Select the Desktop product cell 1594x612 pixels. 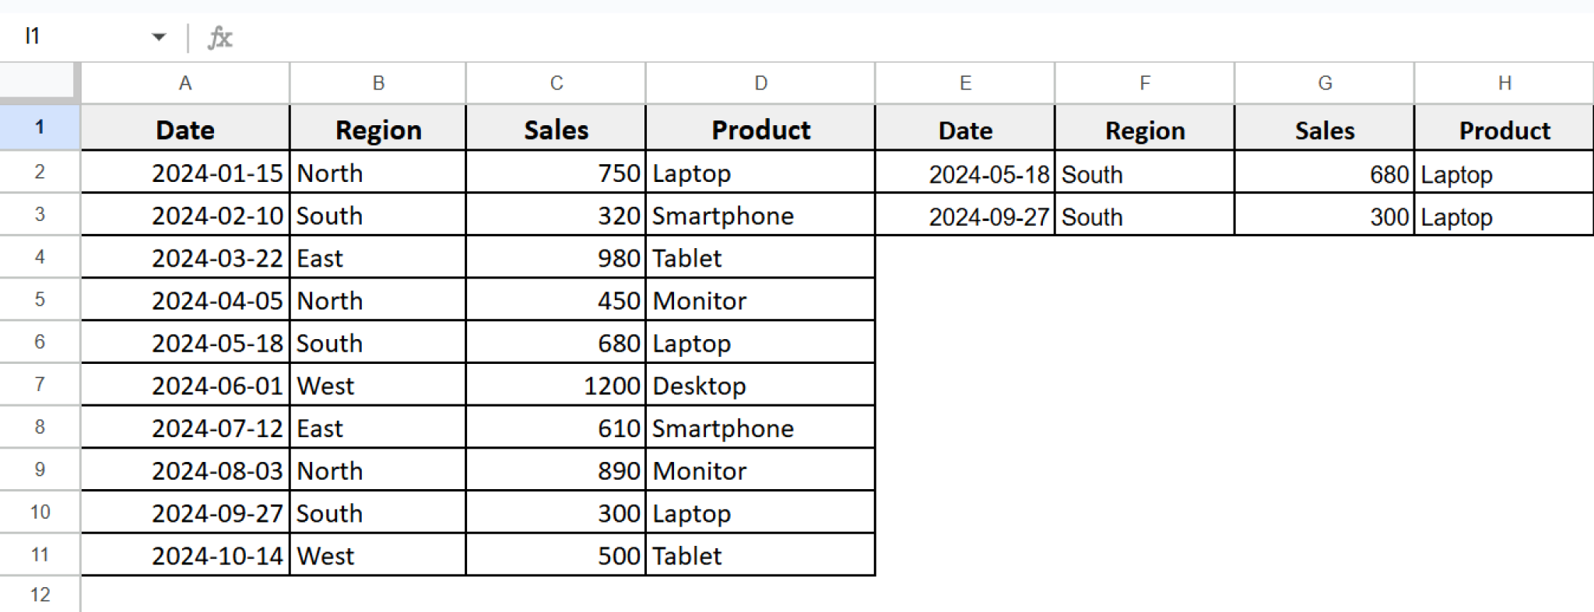(760, 384)
